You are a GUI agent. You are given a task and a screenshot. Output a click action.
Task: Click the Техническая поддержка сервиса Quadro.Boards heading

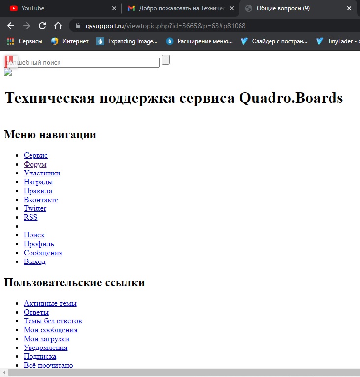click(174, 98)
